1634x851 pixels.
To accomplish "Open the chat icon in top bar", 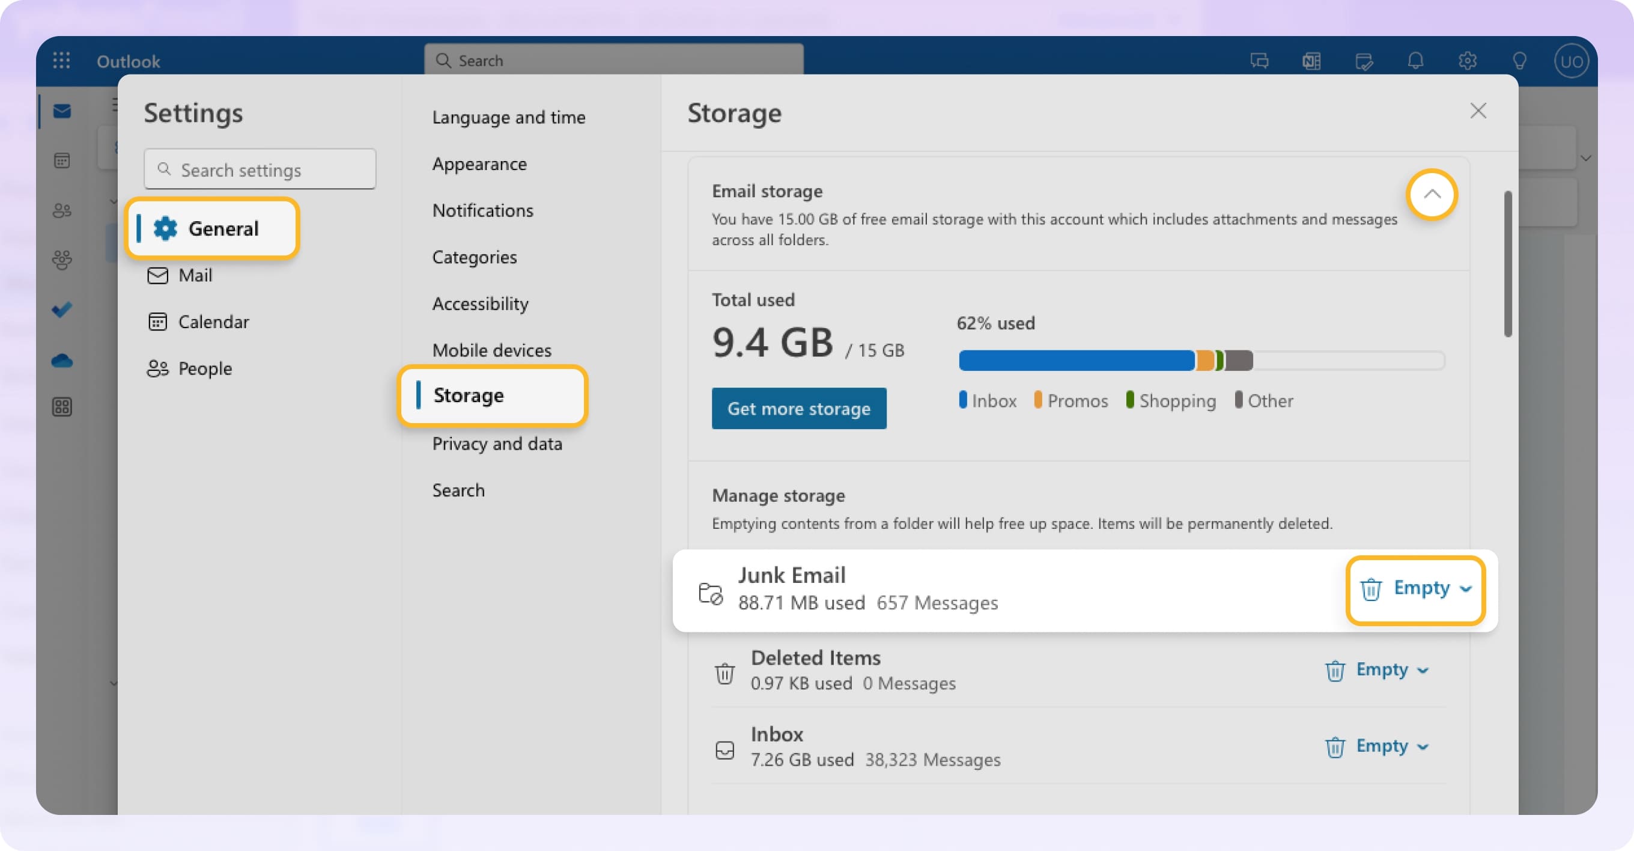I will point(1260,61).
